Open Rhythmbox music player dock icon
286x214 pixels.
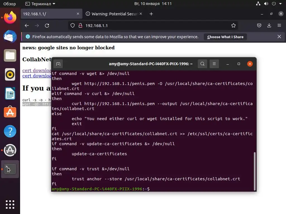[10, 74]
